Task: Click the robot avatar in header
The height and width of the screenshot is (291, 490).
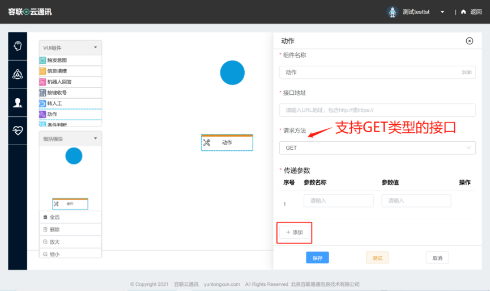Action: pos(393,12)
